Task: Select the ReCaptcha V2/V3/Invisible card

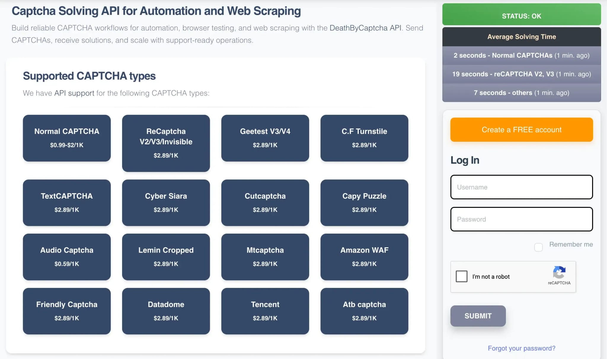Action: click(x=166, y=143)
